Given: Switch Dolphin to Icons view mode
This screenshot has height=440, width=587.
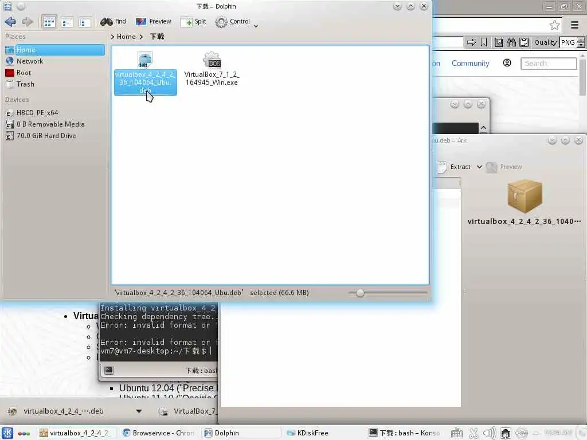Looking at the screenshot, I should (49, 22).
